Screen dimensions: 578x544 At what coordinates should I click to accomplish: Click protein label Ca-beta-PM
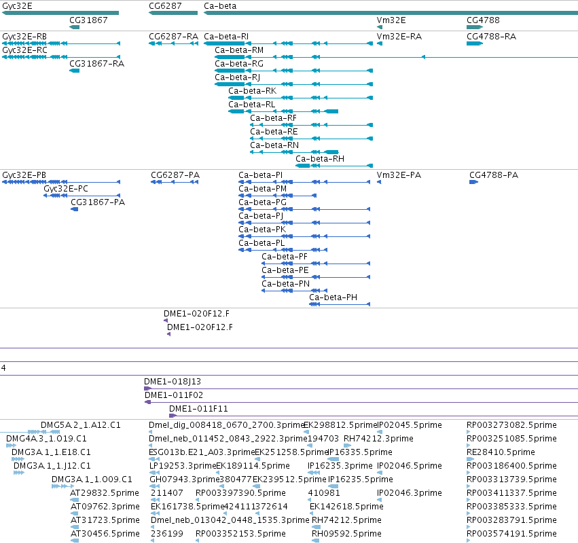(262, 189)
